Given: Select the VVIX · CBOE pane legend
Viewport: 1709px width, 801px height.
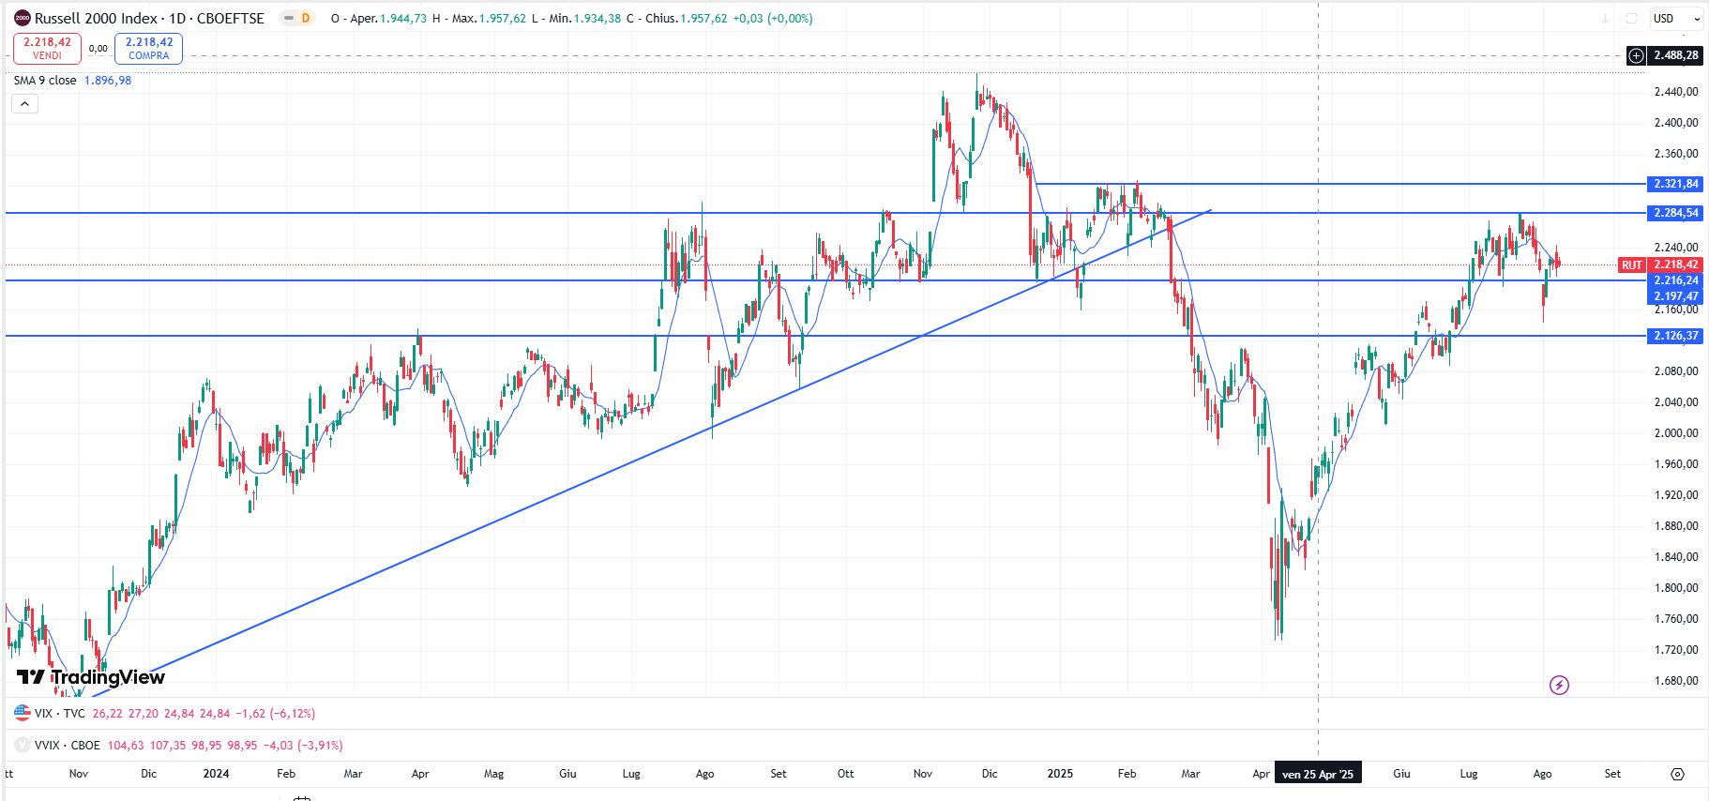Looking at the screenshot, I should coord(67,746).
